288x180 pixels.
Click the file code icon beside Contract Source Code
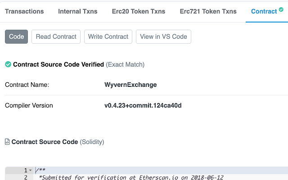tap(7, 142)
